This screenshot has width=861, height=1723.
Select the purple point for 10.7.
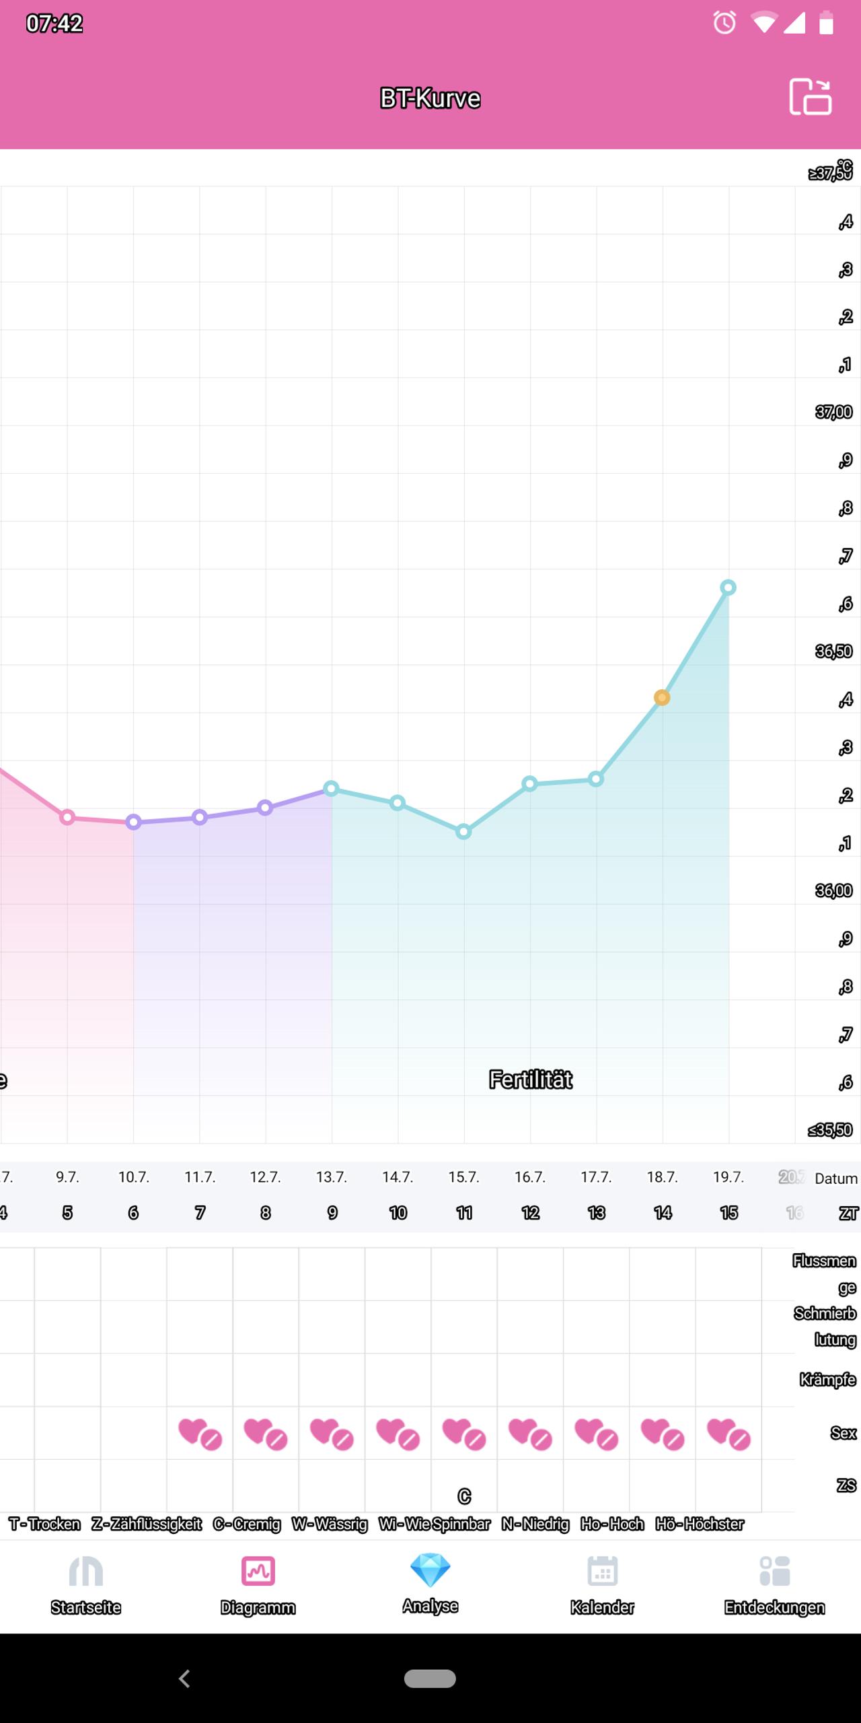tap(133, 822)
